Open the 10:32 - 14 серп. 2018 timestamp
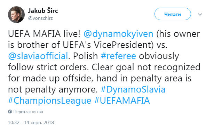Screen dimensions: 214x128 pos(31,122)
